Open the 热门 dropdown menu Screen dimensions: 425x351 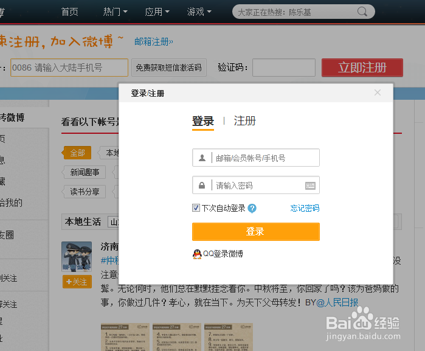pyautogui.click(x=115, y=12)
